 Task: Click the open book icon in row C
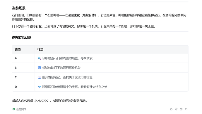(39, 77)
